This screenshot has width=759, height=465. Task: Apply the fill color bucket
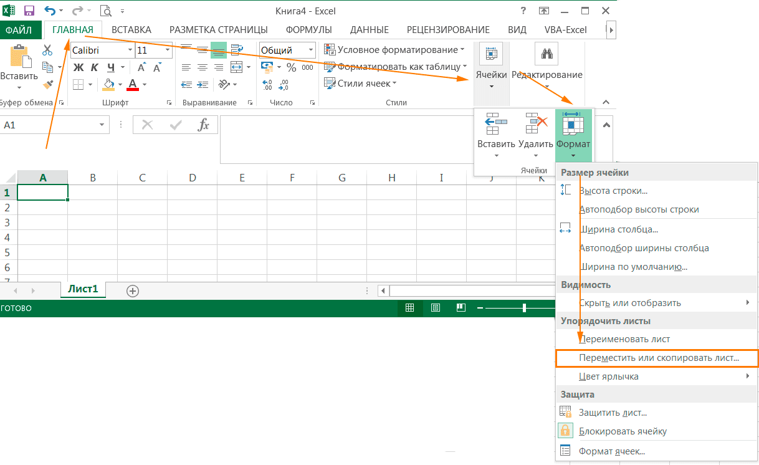click(109, 84)
